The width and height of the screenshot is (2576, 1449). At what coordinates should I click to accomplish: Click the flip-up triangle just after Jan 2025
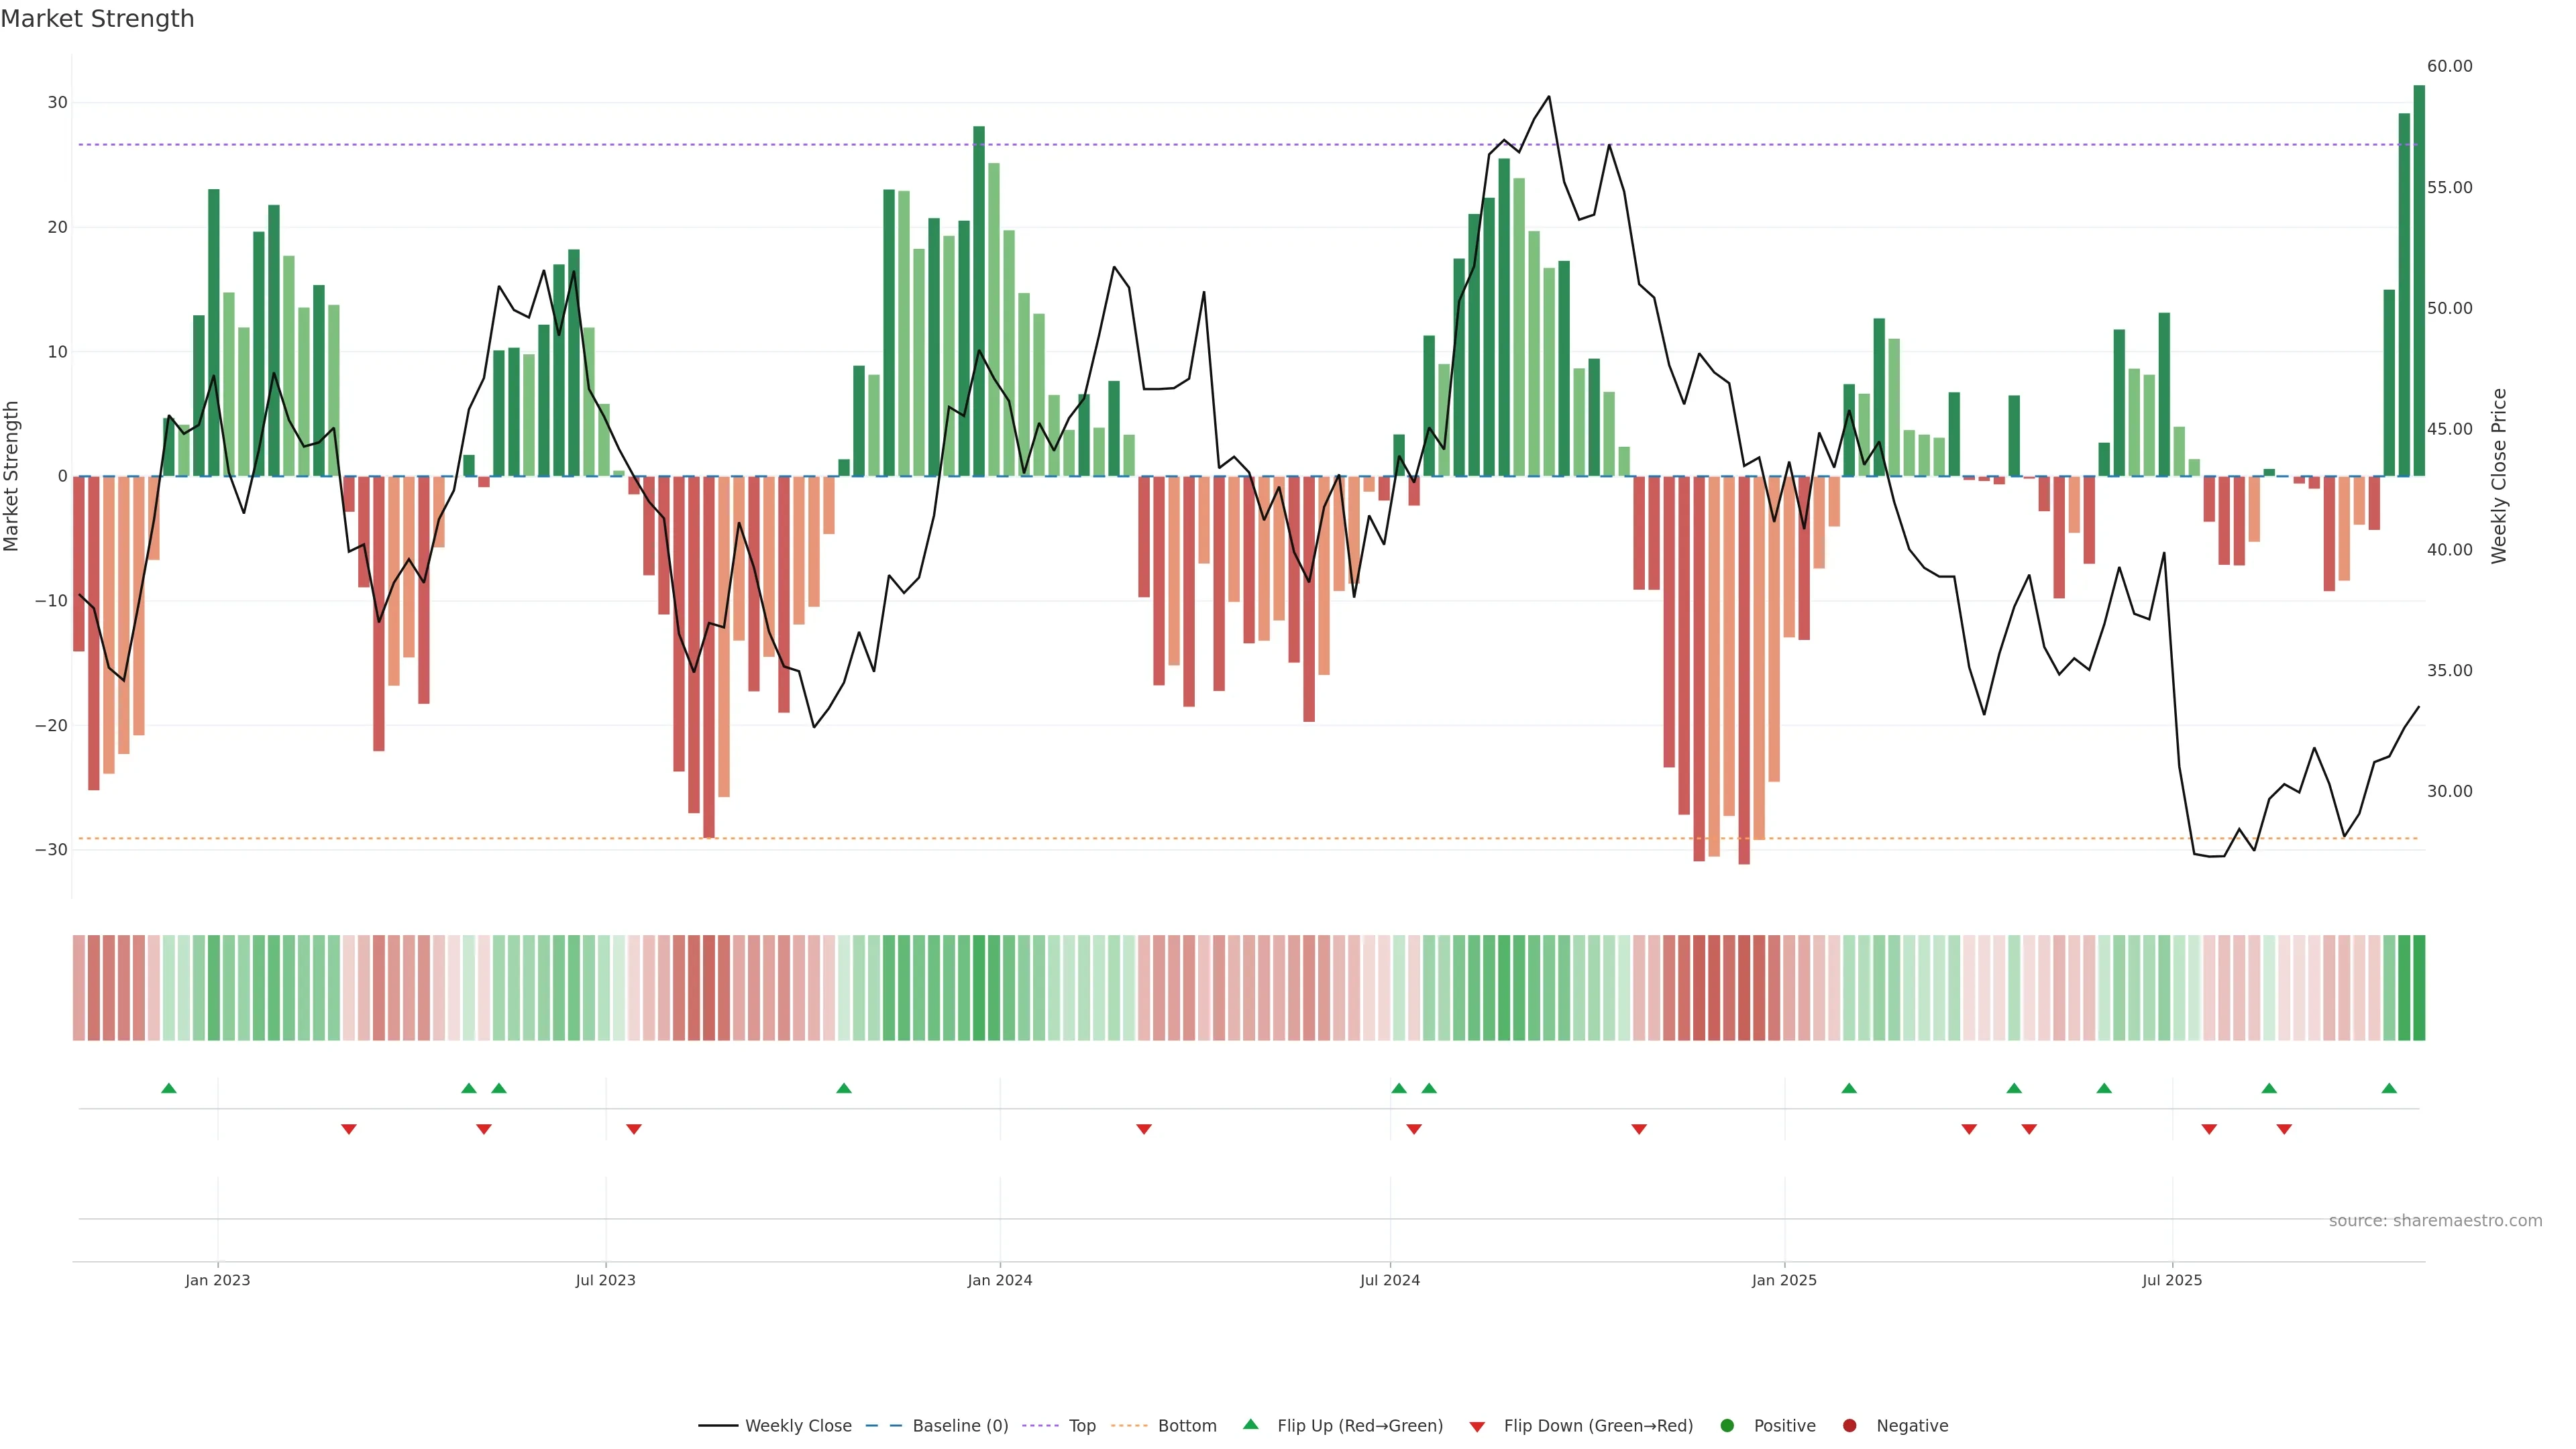[1849, 1088]
